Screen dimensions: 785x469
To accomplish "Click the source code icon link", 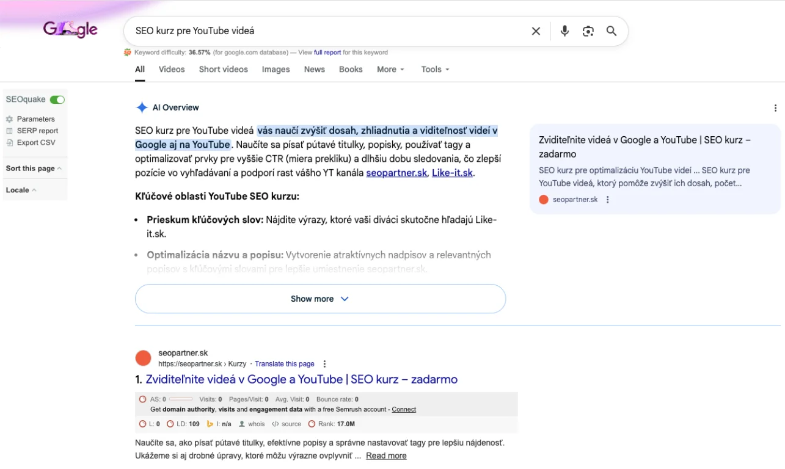I will point(287,424).
